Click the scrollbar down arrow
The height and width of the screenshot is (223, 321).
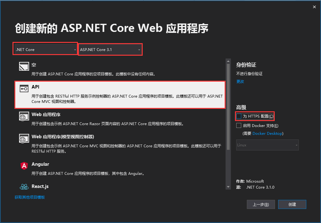click(228, 186)
